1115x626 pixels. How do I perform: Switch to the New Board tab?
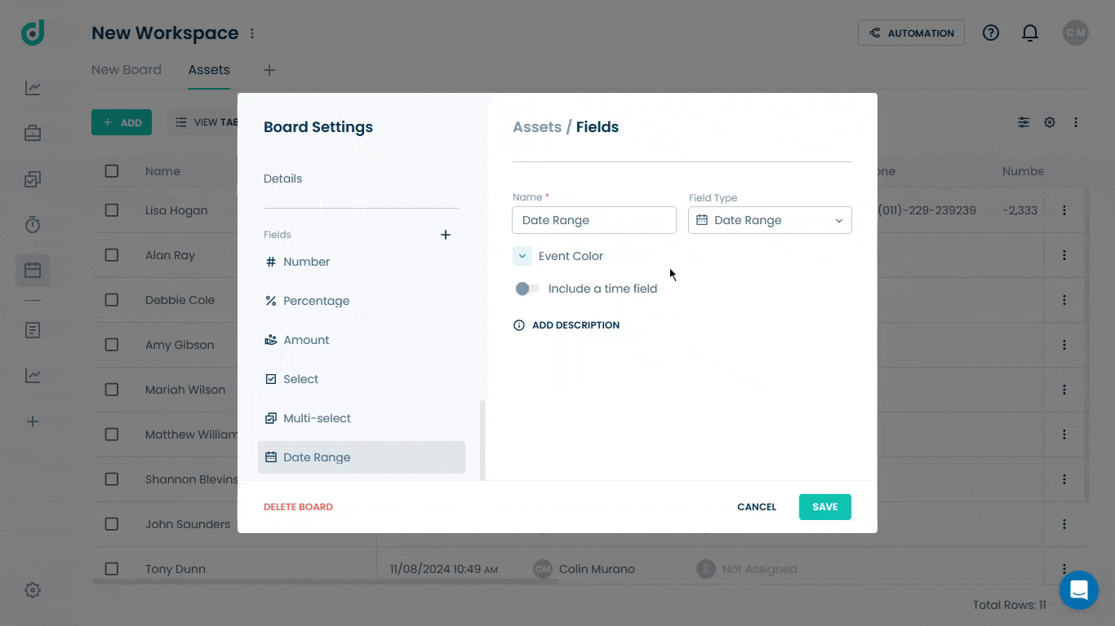[x=127, y=70]
